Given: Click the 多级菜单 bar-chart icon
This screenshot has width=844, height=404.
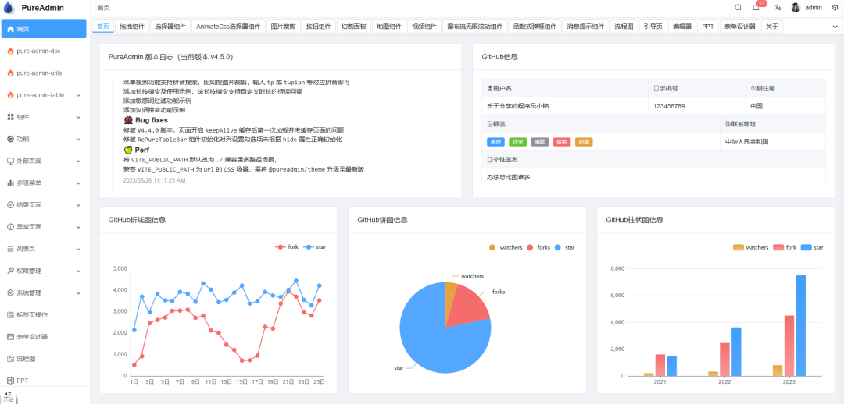Looking at the screenshot, I should (10, 183).
